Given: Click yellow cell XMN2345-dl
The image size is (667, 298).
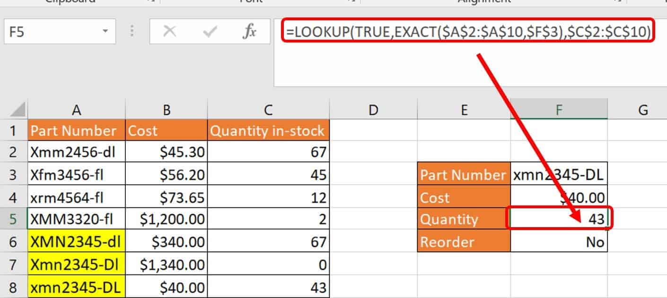Looking at the screenshot, I should click(x=76, y=242).
